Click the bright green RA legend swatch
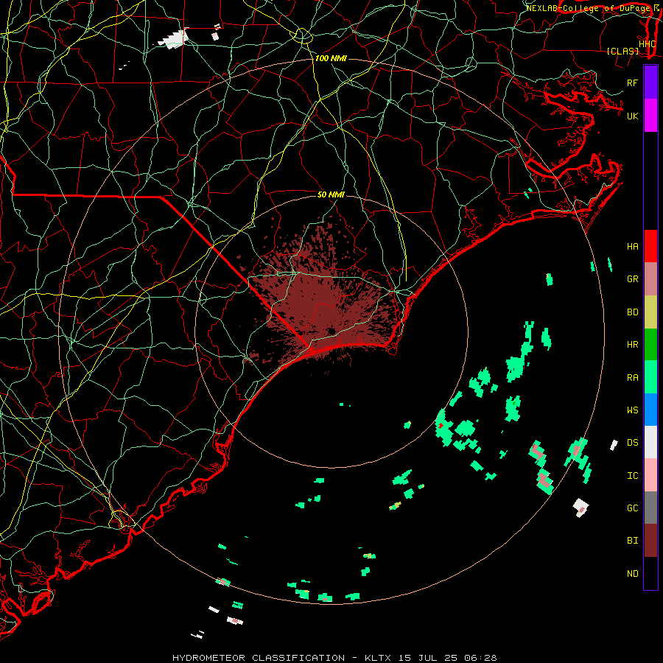The height and width of the screenshot is (663, 663). pos(650,377)
